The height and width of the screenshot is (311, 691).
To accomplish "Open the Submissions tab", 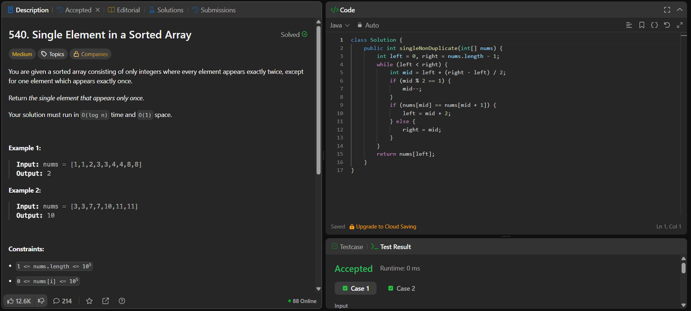I will coord(213,10).
